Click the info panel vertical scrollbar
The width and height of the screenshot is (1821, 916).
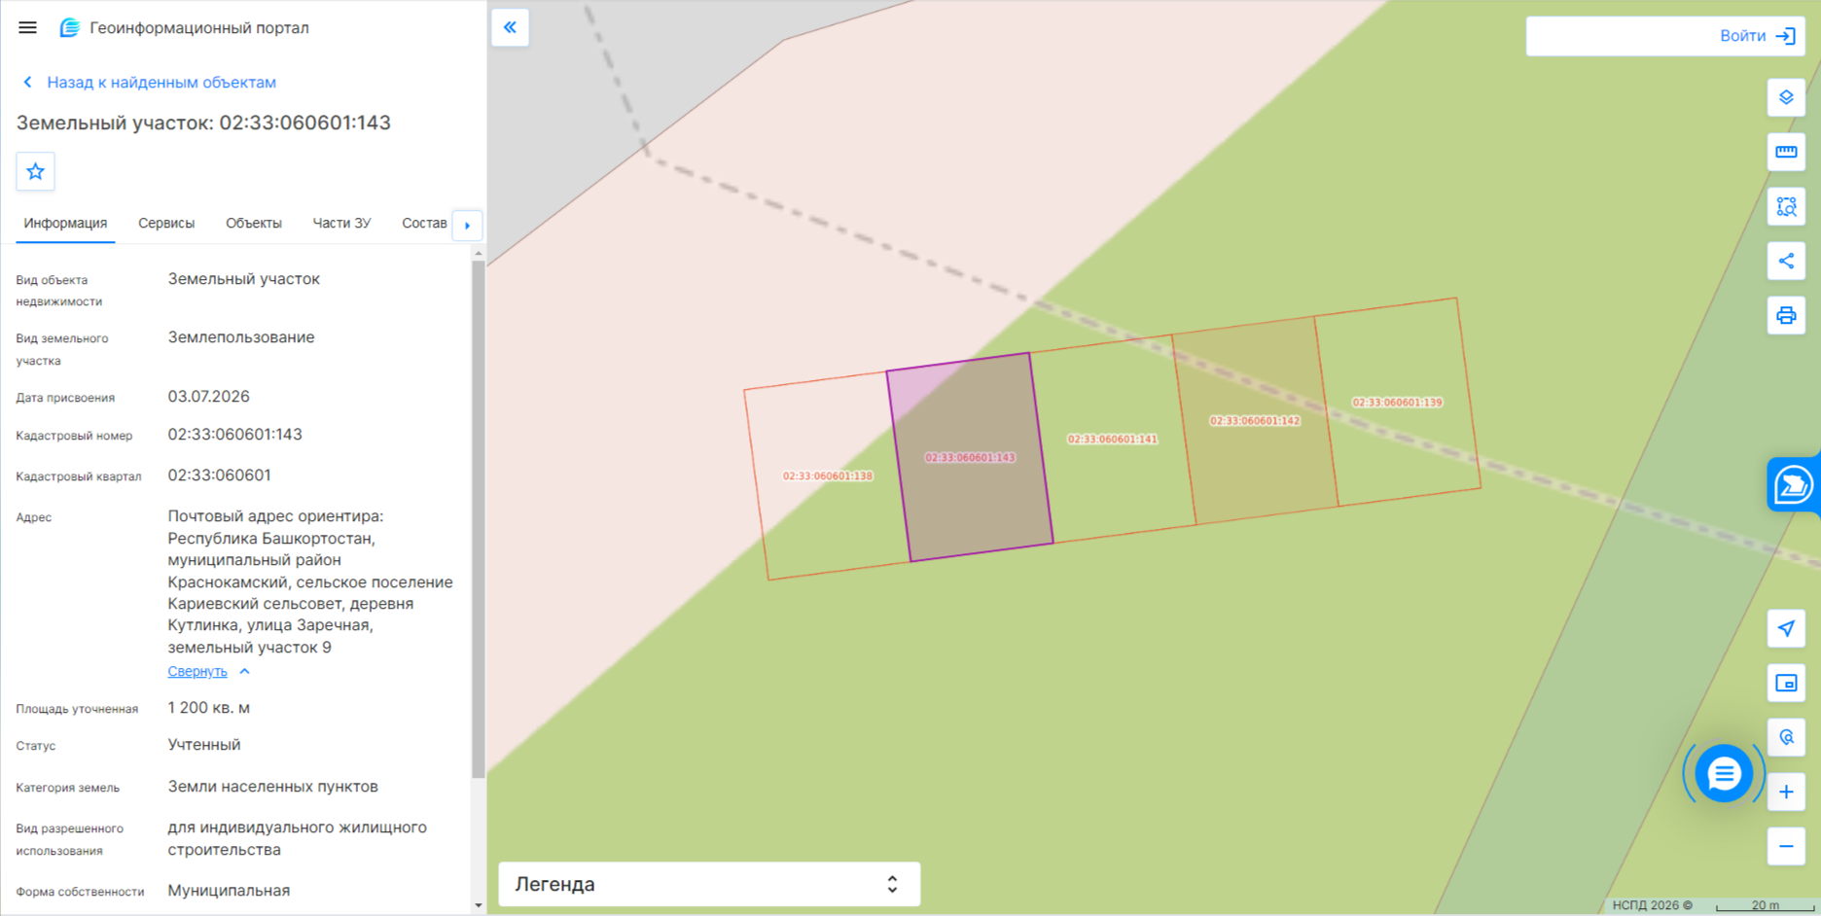point(478,519)
